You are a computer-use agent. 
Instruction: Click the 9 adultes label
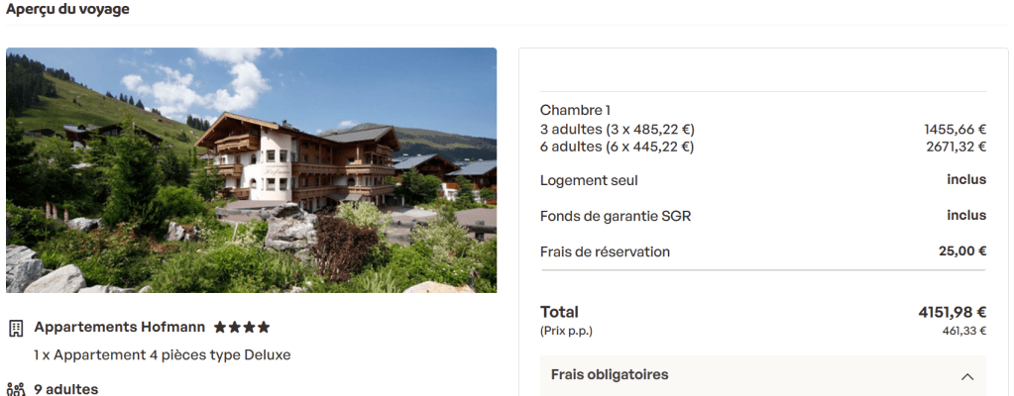pos(66,389)
